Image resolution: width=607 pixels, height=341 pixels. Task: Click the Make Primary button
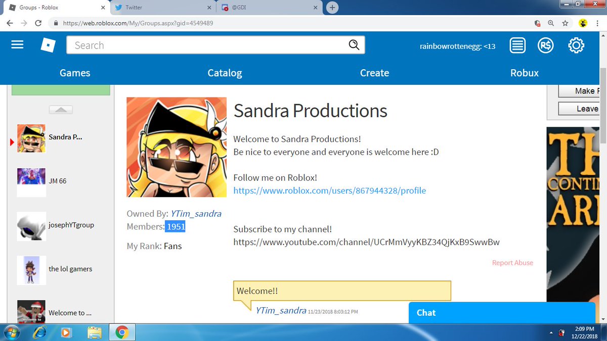579,91
